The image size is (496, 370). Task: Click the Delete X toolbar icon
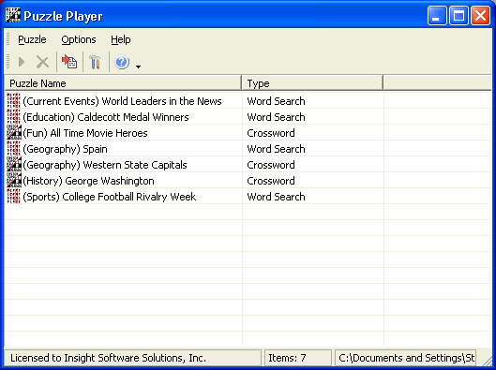(x=42, y=62)
